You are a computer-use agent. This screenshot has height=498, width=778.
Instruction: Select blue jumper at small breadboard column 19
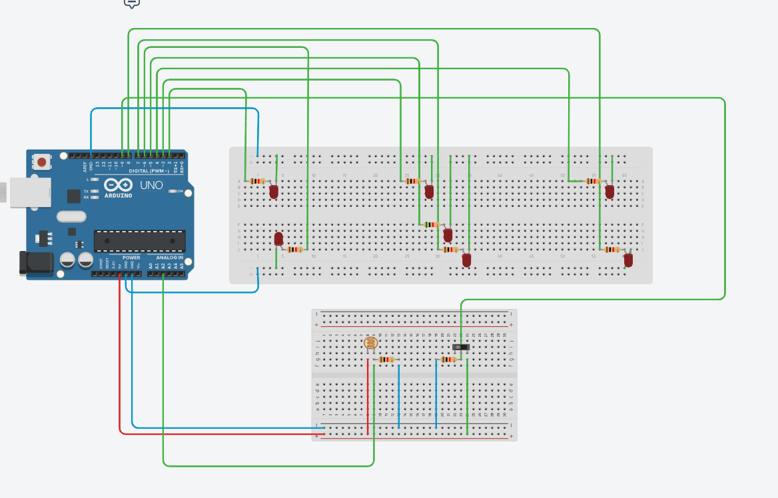coord(436,394)
